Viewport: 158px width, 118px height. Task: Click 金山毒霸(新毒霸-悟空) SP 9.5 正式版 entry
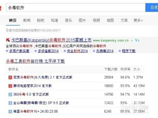(41, 103)
